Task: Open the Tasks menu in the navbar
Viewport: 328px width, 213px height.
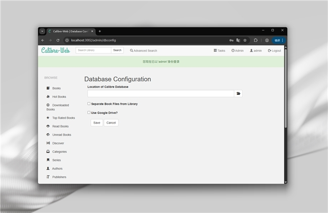Action: coord(220,50)
